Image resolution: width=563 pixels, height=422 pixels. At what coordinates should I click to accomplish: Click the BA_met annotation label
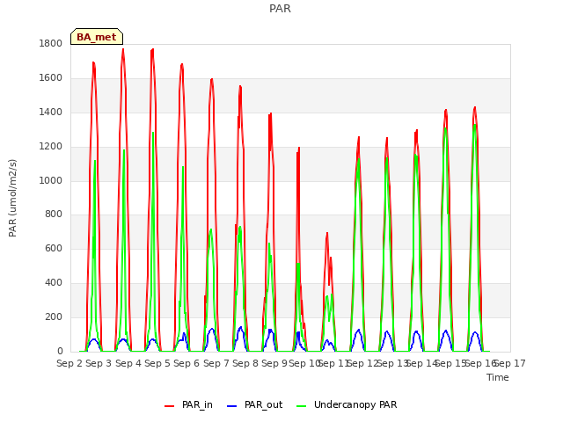97,37
